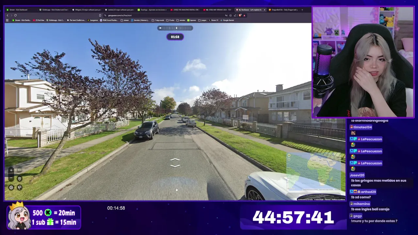The width and height of the screenshot is (418, 235).
Task: Open the Lessgames bookmark
Action: pos(93,20)
